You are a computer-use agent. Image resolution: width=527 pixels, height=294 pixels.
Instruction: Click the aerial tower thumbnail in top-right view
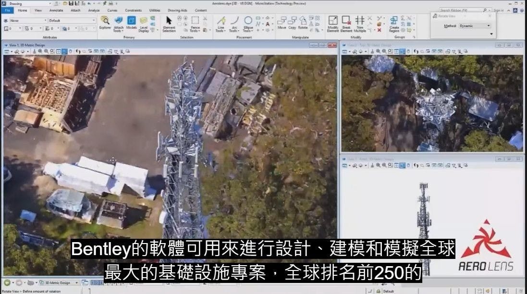432,103
